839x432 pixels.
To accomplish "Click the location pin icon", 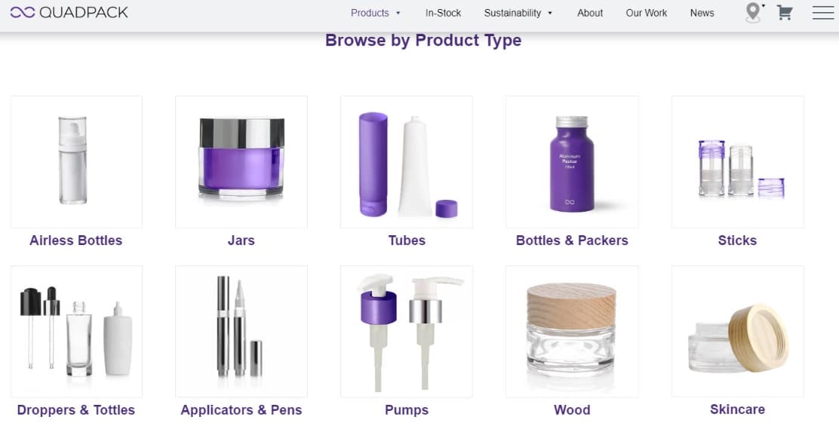I will pos(752,12).
